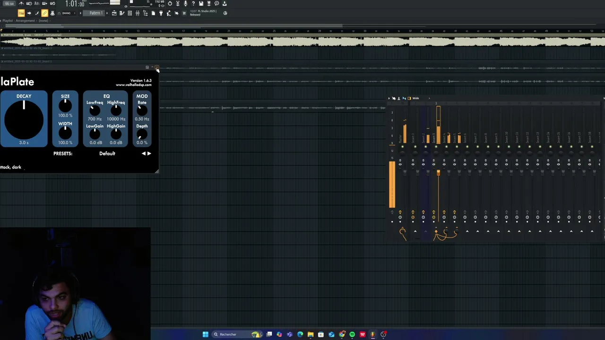Click the undo history circular arrow icon
The width and height of the screenshot is (605, 340).
[x=170, y=3]
